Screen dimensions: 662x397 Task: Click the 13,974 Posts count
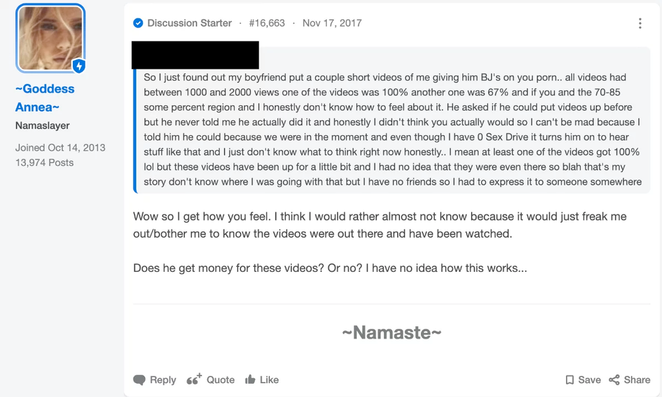tap(44, 162)
